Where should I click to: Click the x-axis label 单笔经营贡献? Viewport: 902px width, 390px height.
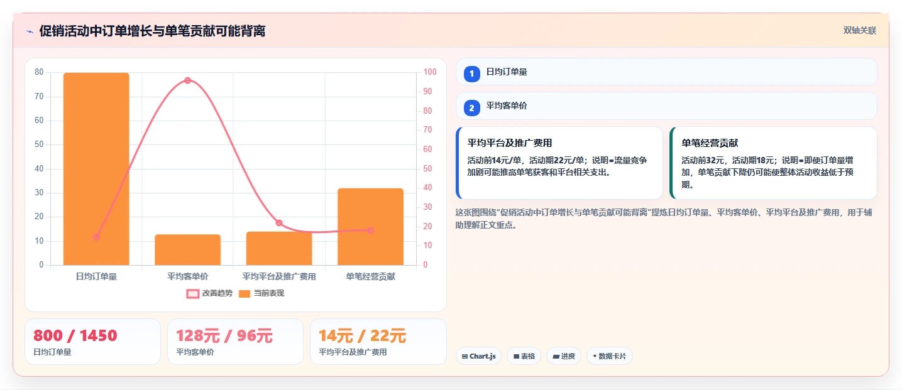click(370, 276)
